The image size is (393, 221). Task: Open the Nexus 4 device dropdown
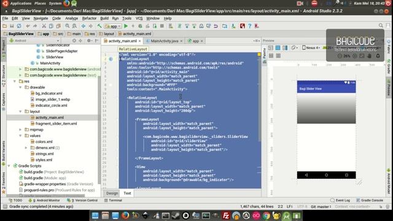[311, 48]
